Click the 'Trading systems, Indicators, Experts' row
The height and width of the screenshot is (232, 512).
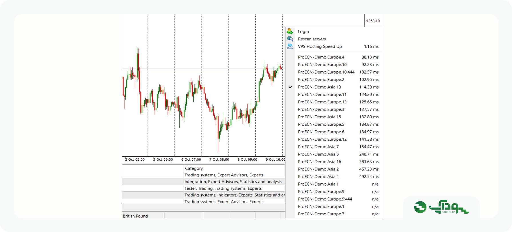click(x=234, y=195)
